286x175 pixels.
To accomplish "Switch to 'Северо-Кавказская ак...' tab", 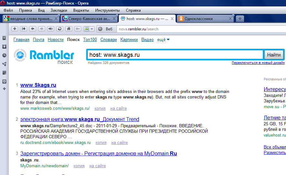I will pyautogui.click(x=89, y=19).
